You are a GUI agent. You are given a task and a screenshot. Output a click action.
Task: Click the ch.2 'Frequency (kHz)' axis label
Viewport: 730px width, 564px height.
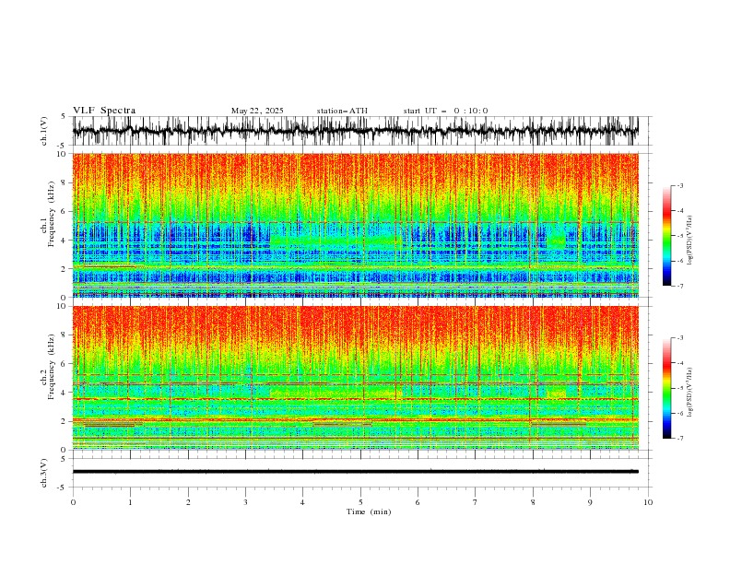coord(52,367)
